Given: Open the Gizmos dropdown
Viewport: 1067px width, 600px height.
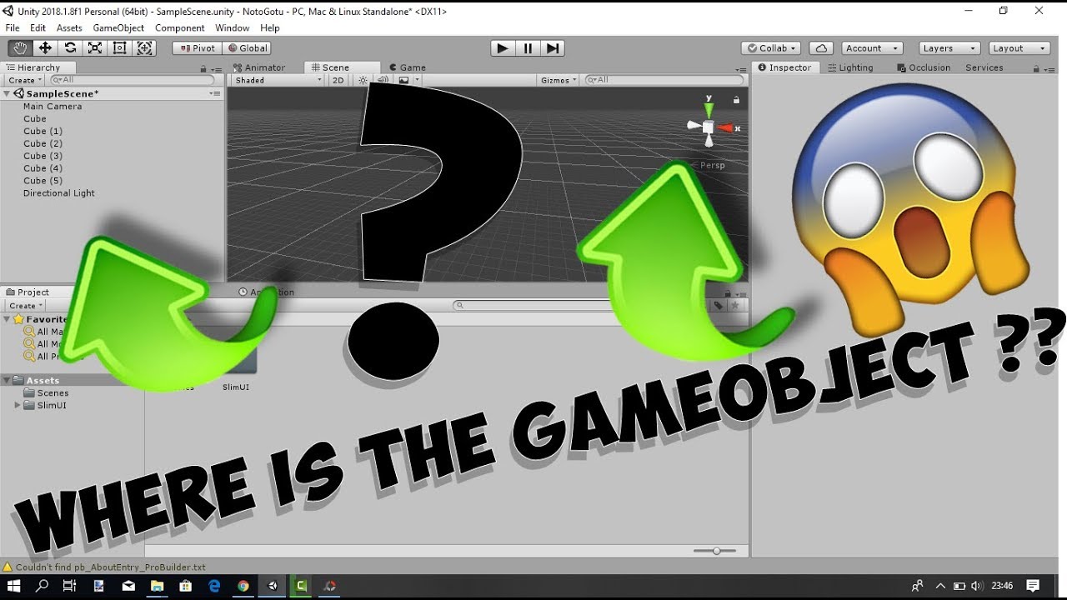Looking at the screenshot, I should (x=559, y=80).
